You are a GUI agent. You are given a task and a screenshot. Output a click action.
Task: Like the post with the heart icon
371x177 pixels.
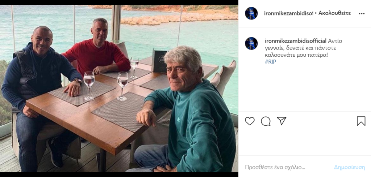(250, 121)
